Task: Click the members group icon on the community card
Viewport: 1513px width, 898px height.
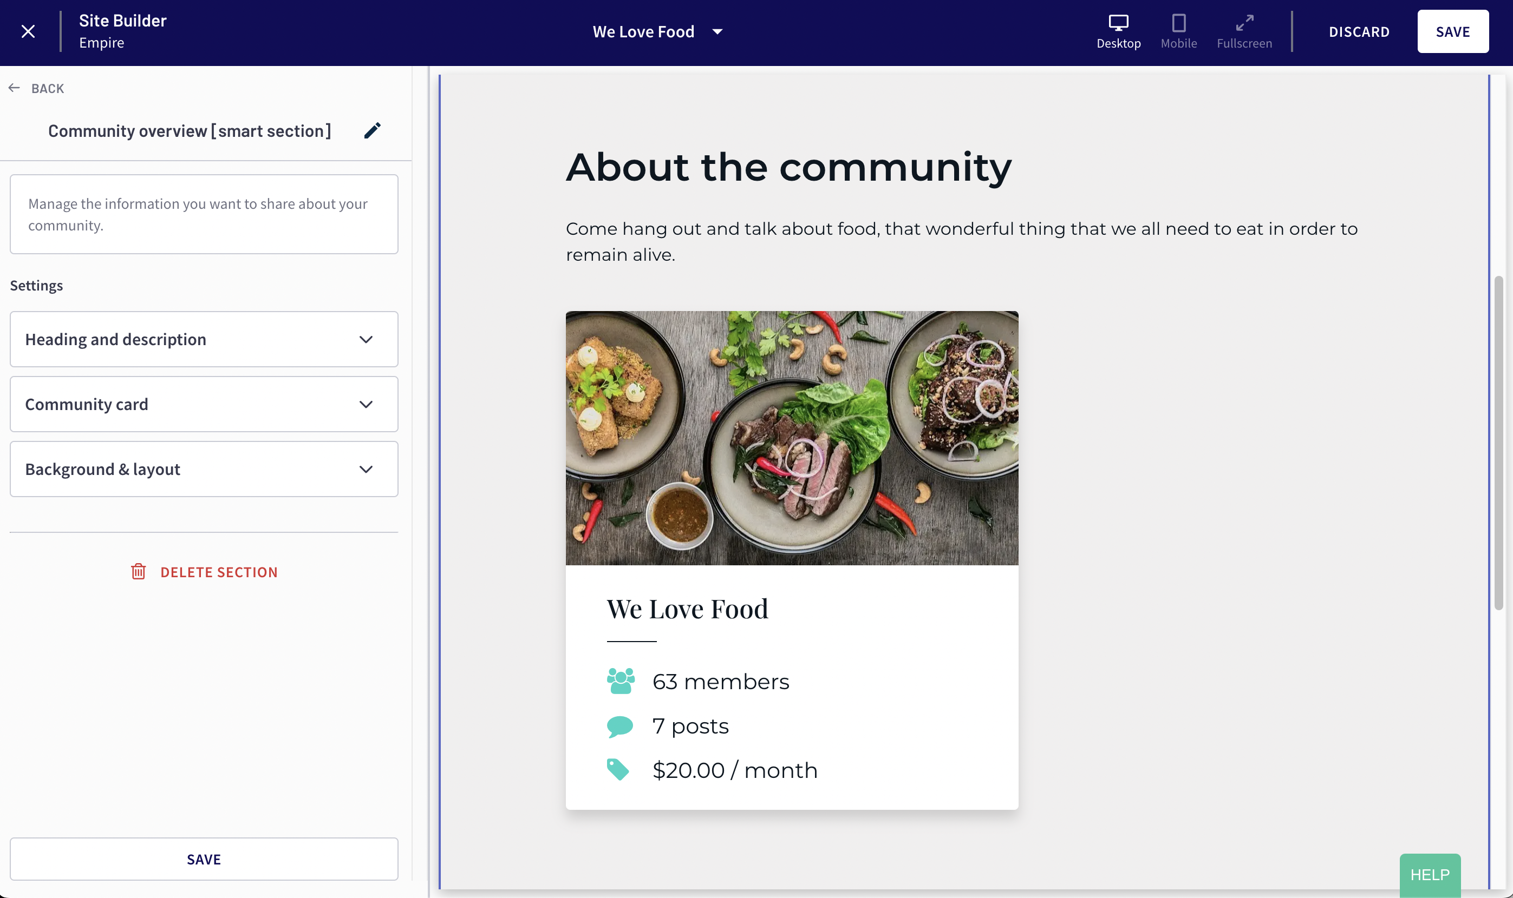Action: (x=620, y=682)
